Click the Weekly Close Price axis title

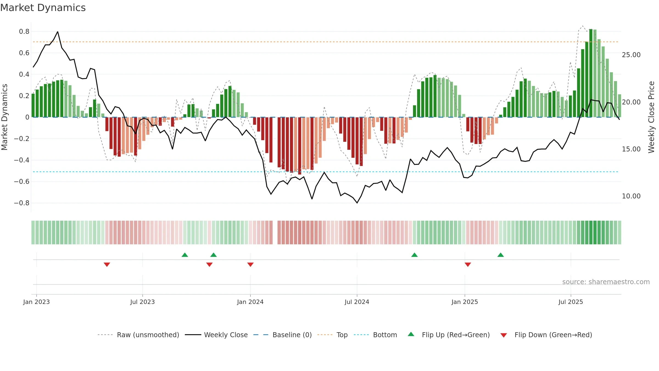click(652, 117)
